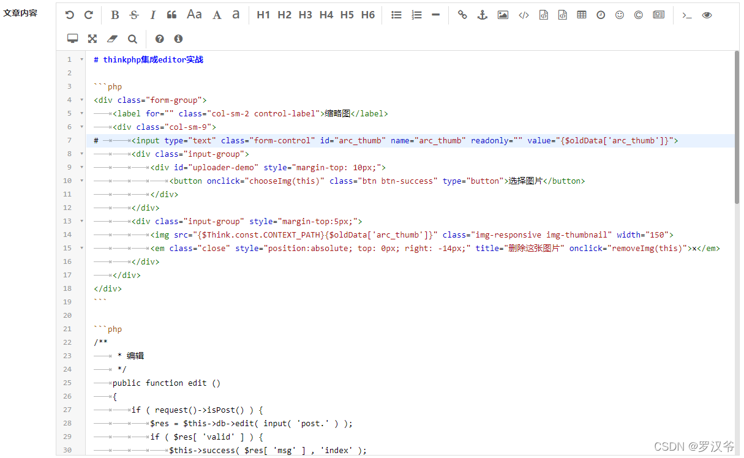744x458 pixels.
Task: Insert a reference anchor
Action: (x=483, y=15)
